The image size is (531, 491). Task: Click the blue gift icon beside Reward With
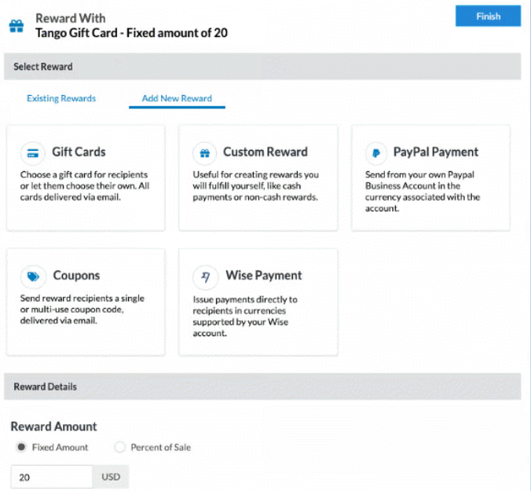tap(16, 26)
